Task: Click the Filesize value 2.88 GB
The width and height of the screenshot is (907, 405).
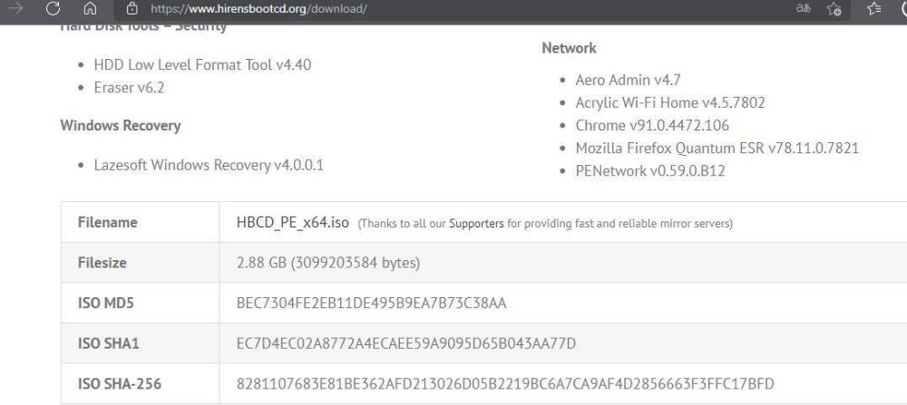Action: click(x=327, y=263)
